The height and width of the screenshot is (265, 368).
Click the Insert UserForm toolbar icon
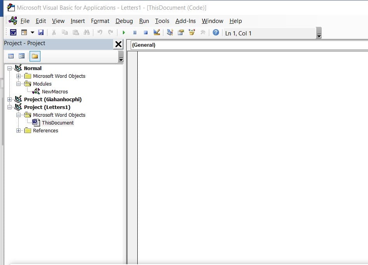pyautogui.click(x=24, y=32)
